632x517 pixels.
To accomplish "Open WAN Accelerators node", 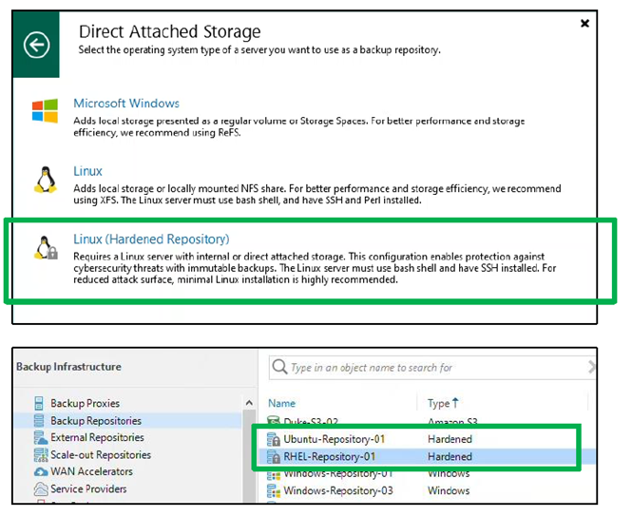I will click(91, 471).
